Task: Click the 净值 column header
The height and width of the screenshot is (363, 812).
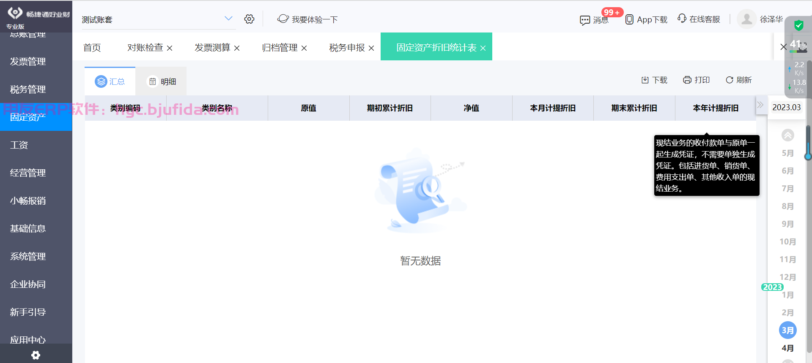Action: pyautogui.click(x=471, y=108)
